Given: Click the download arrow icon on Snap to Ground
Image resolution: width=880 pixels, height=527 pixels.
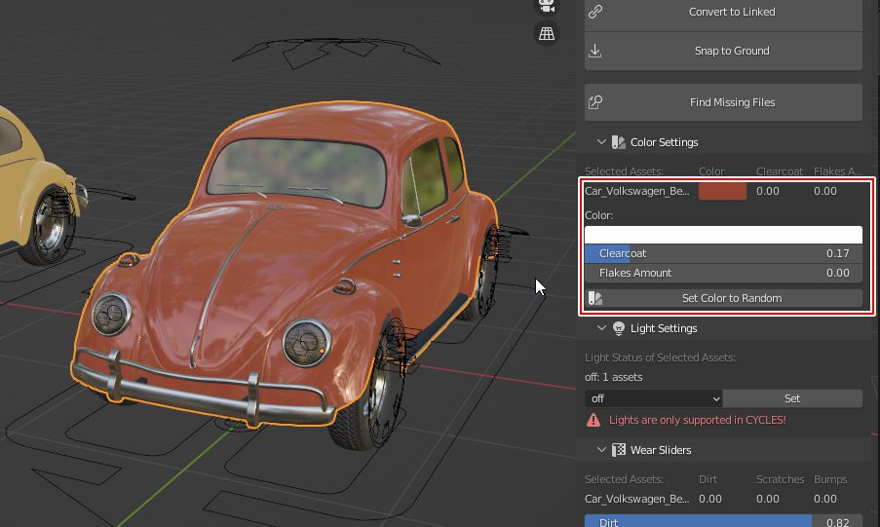Looking at the screenshot, I should [x=595, y=52].
